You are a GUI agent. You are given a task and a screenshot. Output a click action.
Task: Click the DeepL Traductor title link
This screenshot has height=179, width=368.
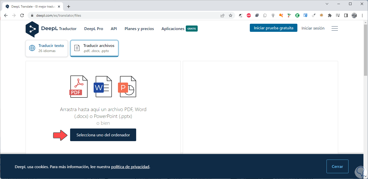pyautogui.click(x=59, y=29)
